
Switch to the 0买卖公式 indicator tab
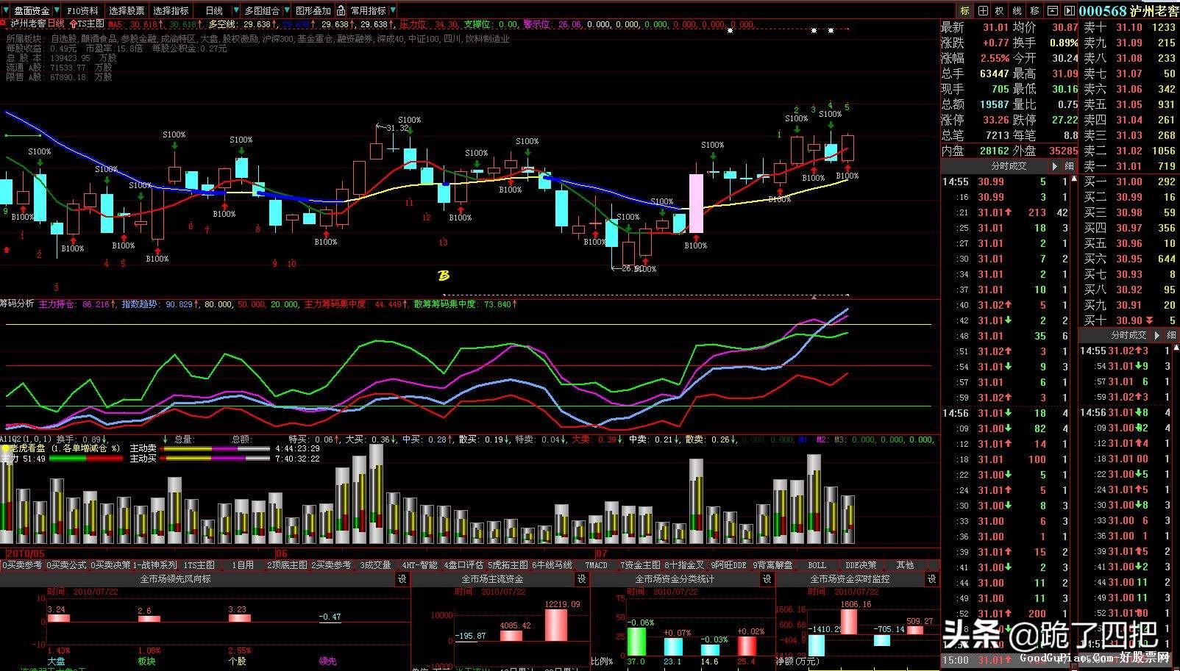click(x=66, y=565)
